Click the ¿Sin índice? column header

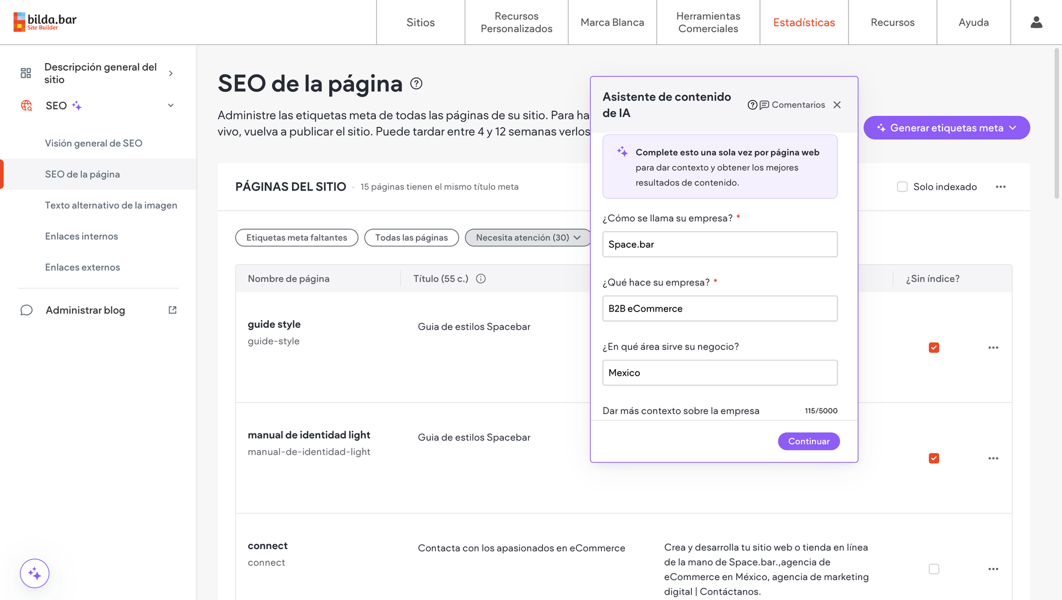[933, 278]
